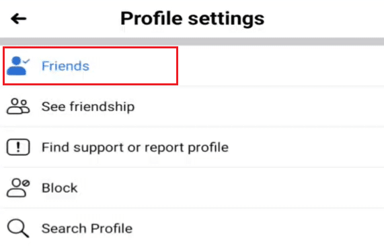Open See friendship
This screenshot has width=384, height=246.
(88, 107)
